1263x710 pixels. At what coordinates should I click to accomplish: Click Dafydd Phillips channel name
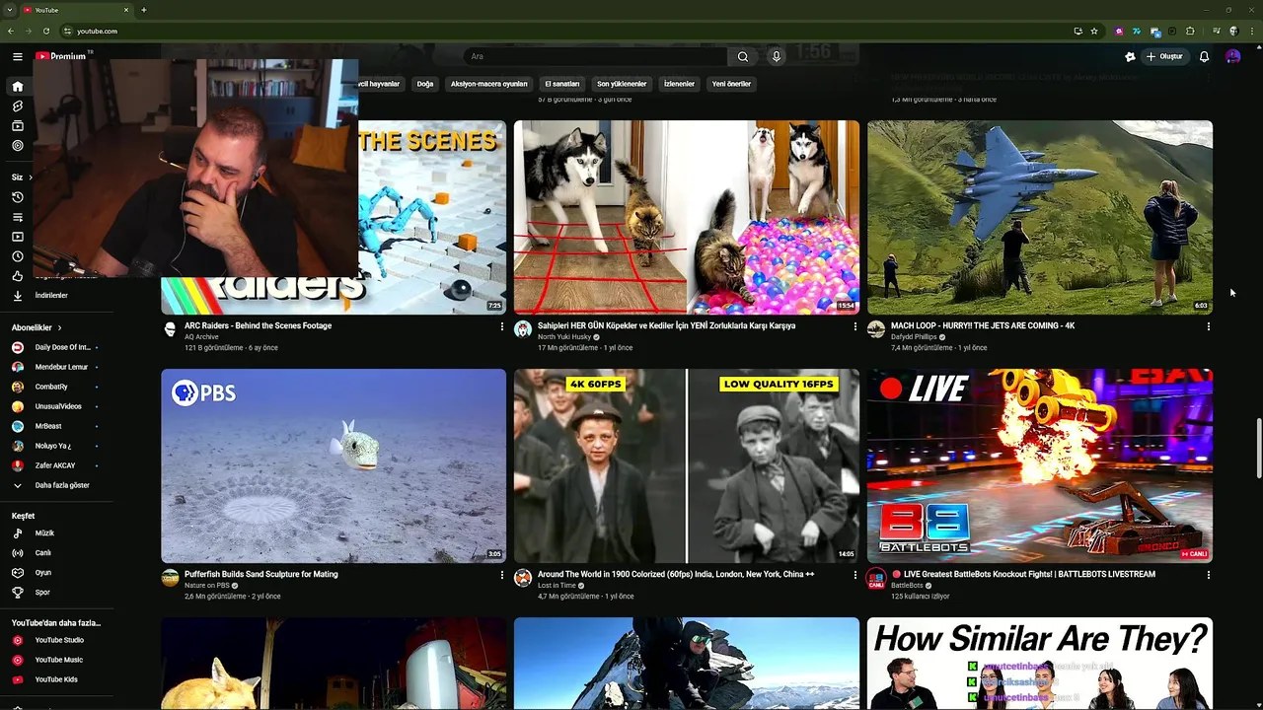click(x=914, y=337)
